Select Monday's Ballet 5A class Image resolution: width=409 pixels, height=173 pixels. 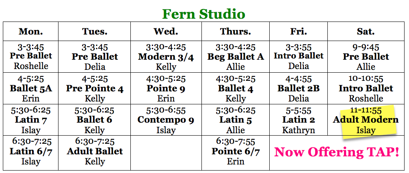point(30,88)
